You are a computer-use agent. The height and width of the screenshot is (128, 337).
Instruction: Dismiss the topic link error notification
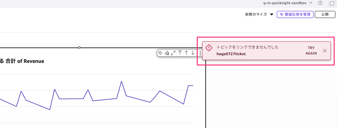pyautogui.click(x=325, y=51)
